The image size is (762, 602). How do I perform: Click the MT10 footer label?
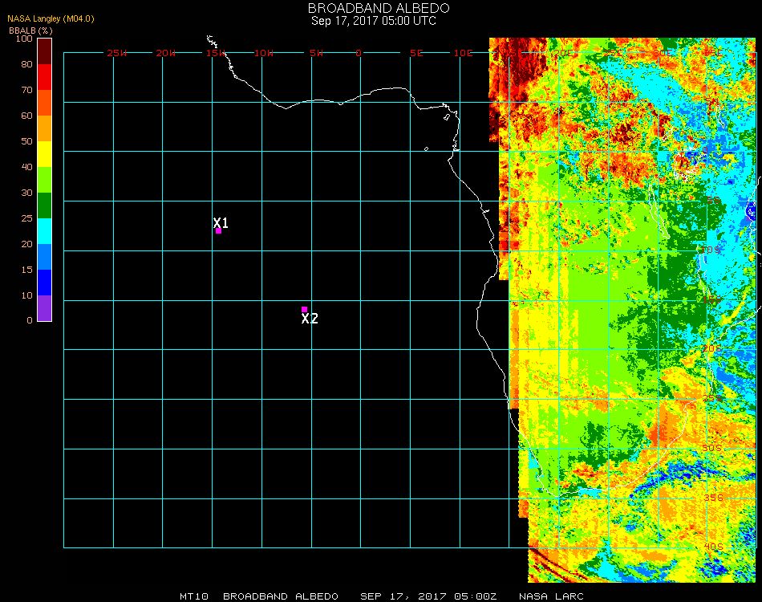click(193, 596)
